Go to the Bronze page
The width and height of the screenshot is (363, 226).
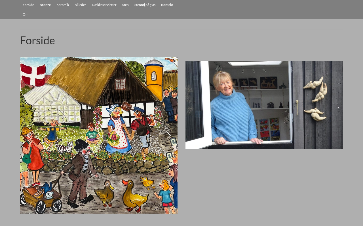click(x=45, y=5)
